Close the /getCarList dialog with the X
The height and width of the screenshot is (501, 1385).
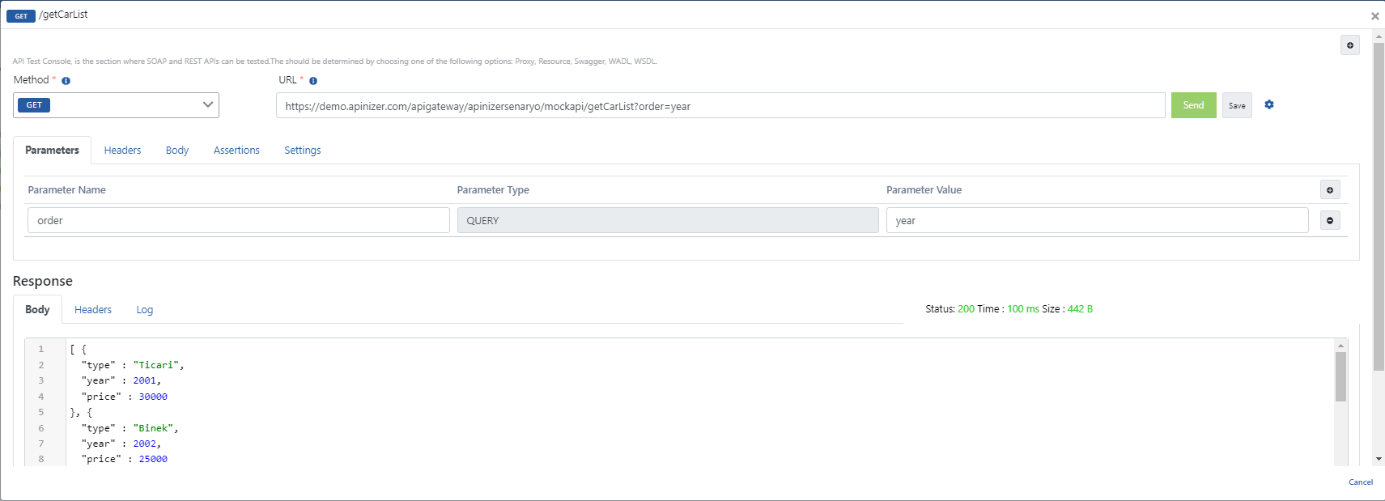point(1374,16)
